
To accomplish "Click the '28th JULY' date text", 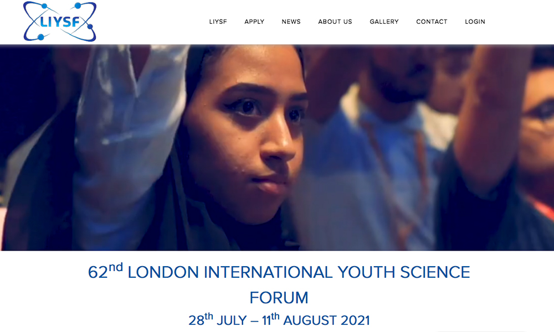I will (x=217, y=319).
